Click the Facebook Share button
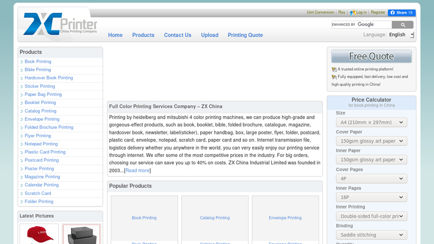434x244 pixels. (401, 12)
